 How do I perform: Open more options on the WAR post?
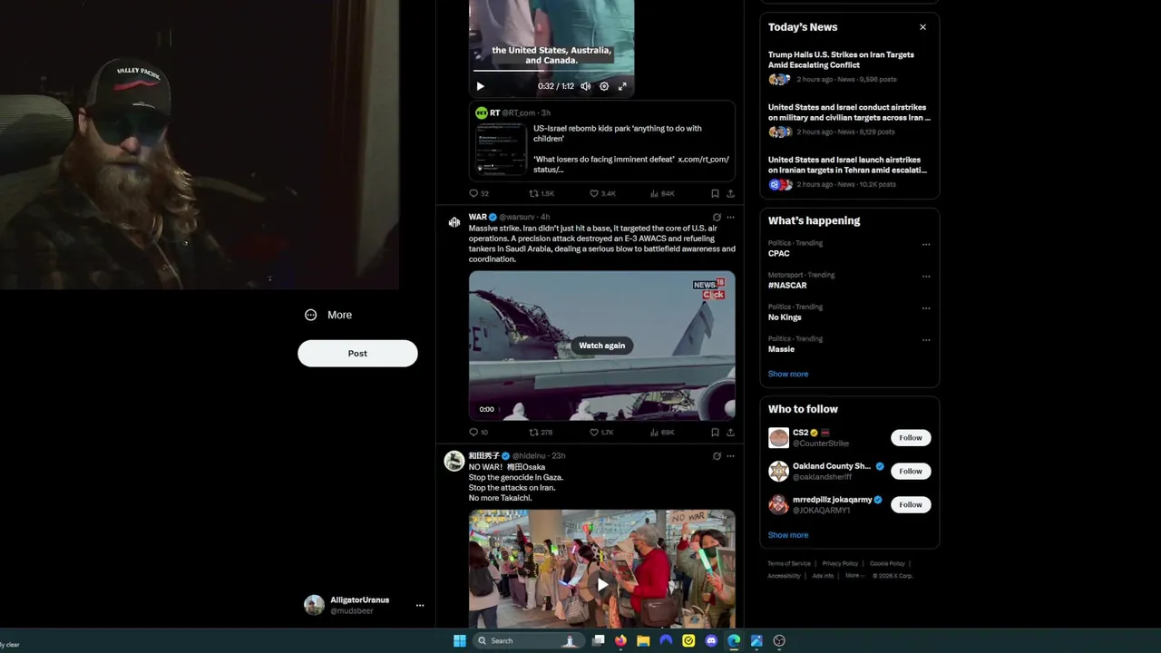pyautogui.click(x=730, y=218)
